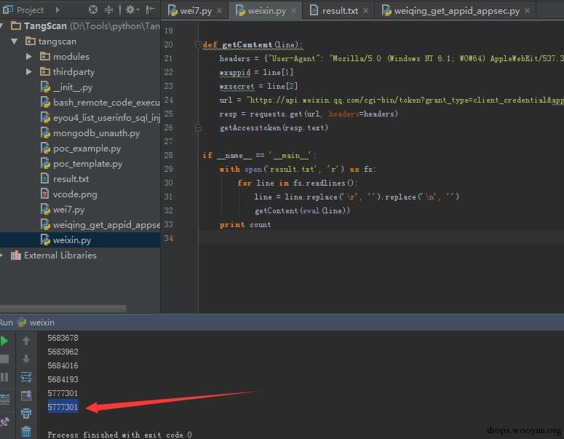This screenshot has width=564, height=439.
Task: Collapse the tangscan folder
Action: coord(14,41)
